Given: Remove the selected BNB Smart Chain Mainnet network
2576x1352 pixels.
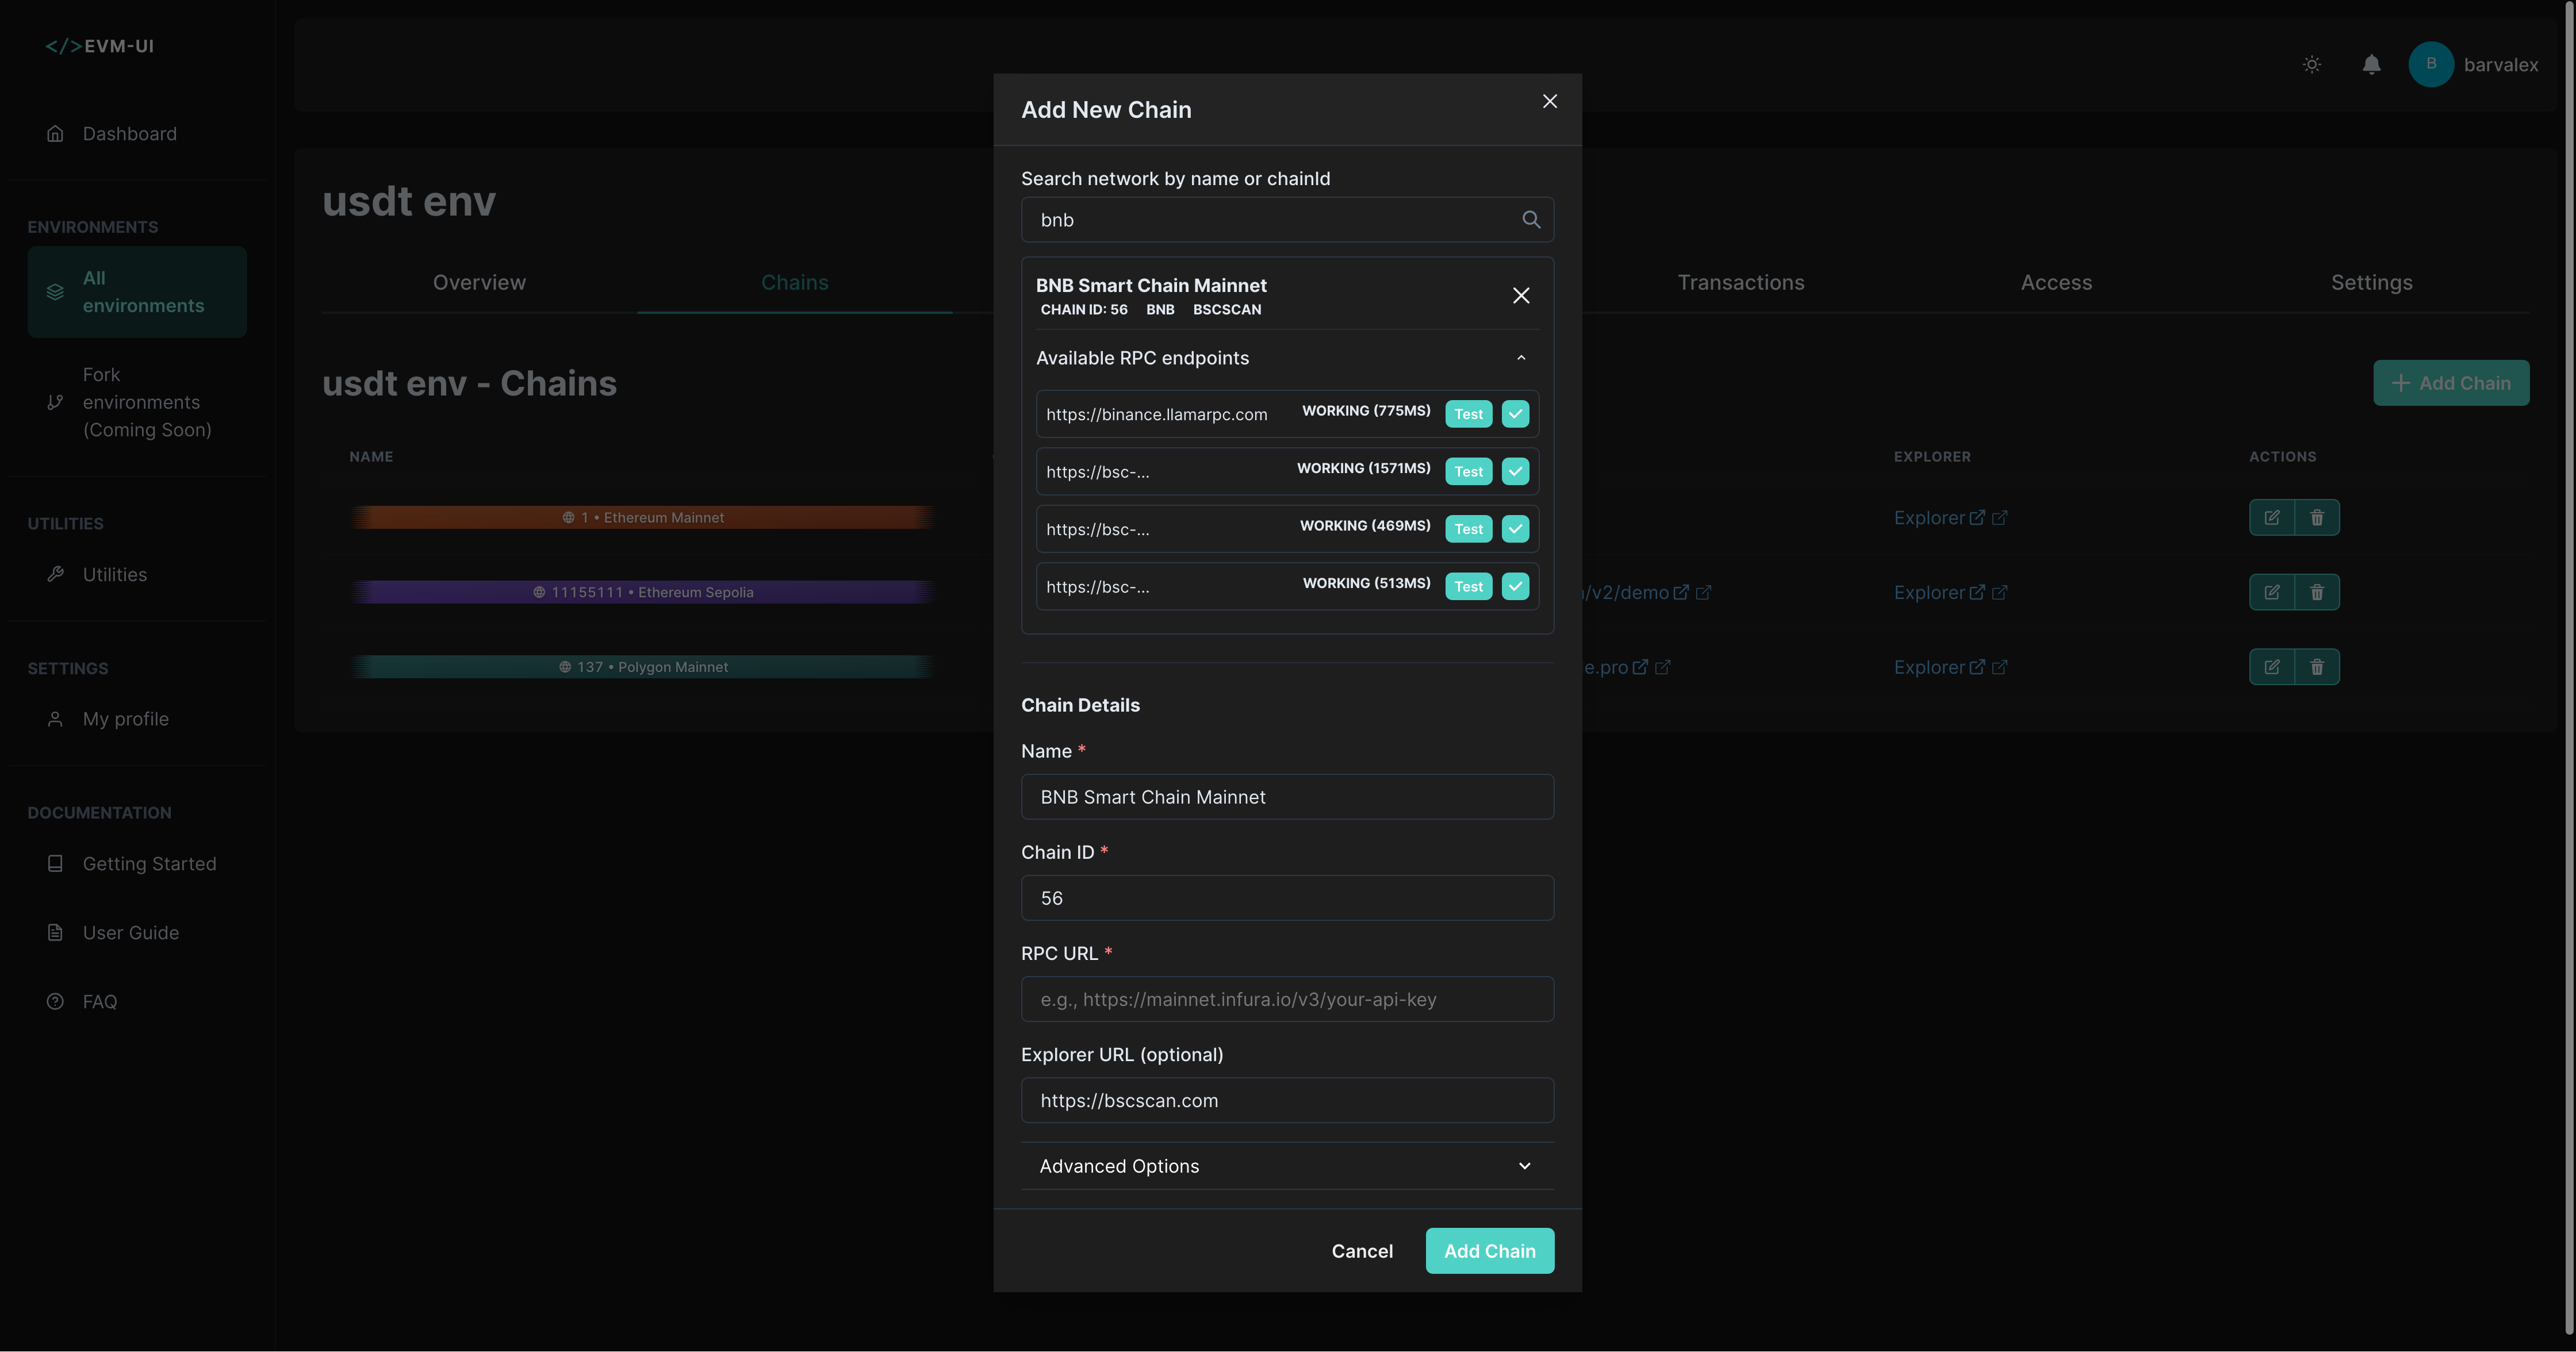Looking at the screenshot, I should [1521, 295].
